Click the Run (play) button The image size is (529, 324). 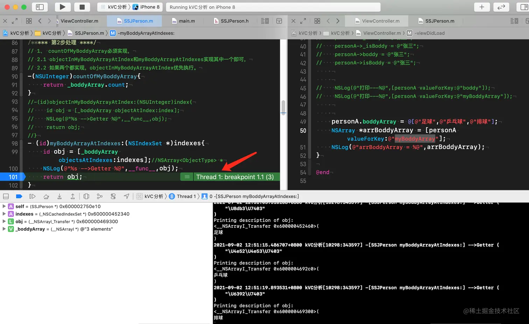tap(62, 7)
